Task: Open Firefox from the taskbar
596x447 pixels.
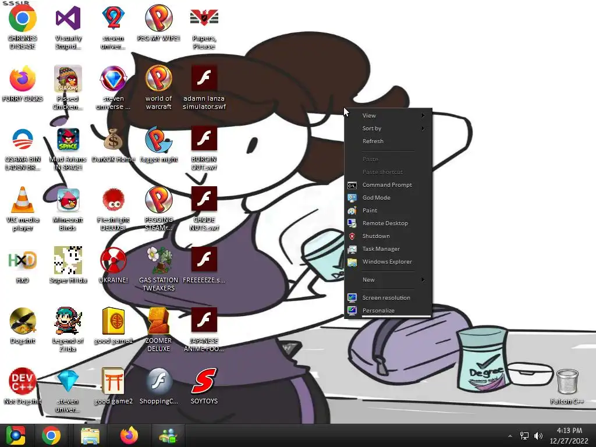Action: (129, 435)
